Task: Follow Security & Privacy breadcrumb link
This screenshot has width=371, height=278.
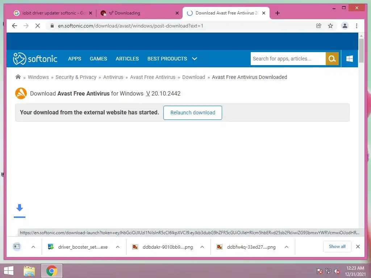Action: coord(76,77)
